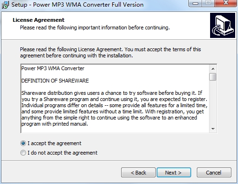Click the license scrollbar thumb

coord(213,77)
